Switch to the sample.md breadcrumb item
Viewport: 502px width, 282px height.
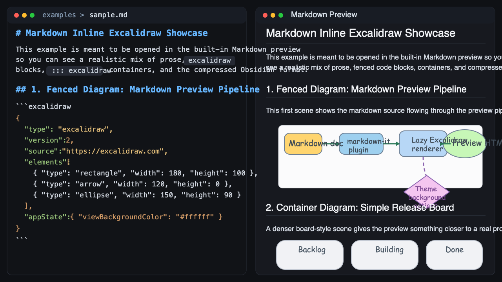pos(108,15)
